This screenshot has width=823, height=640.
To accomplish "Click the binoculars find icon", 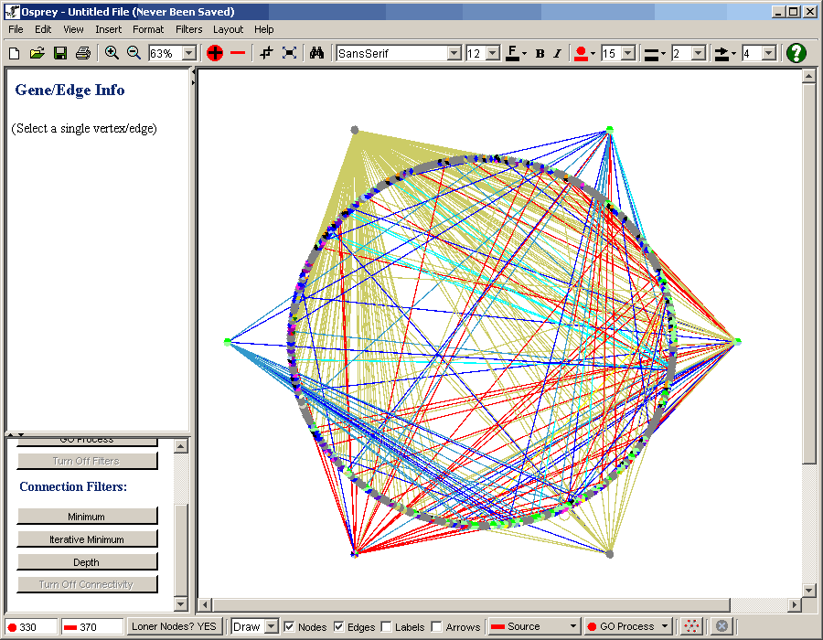I will point(316,53).
